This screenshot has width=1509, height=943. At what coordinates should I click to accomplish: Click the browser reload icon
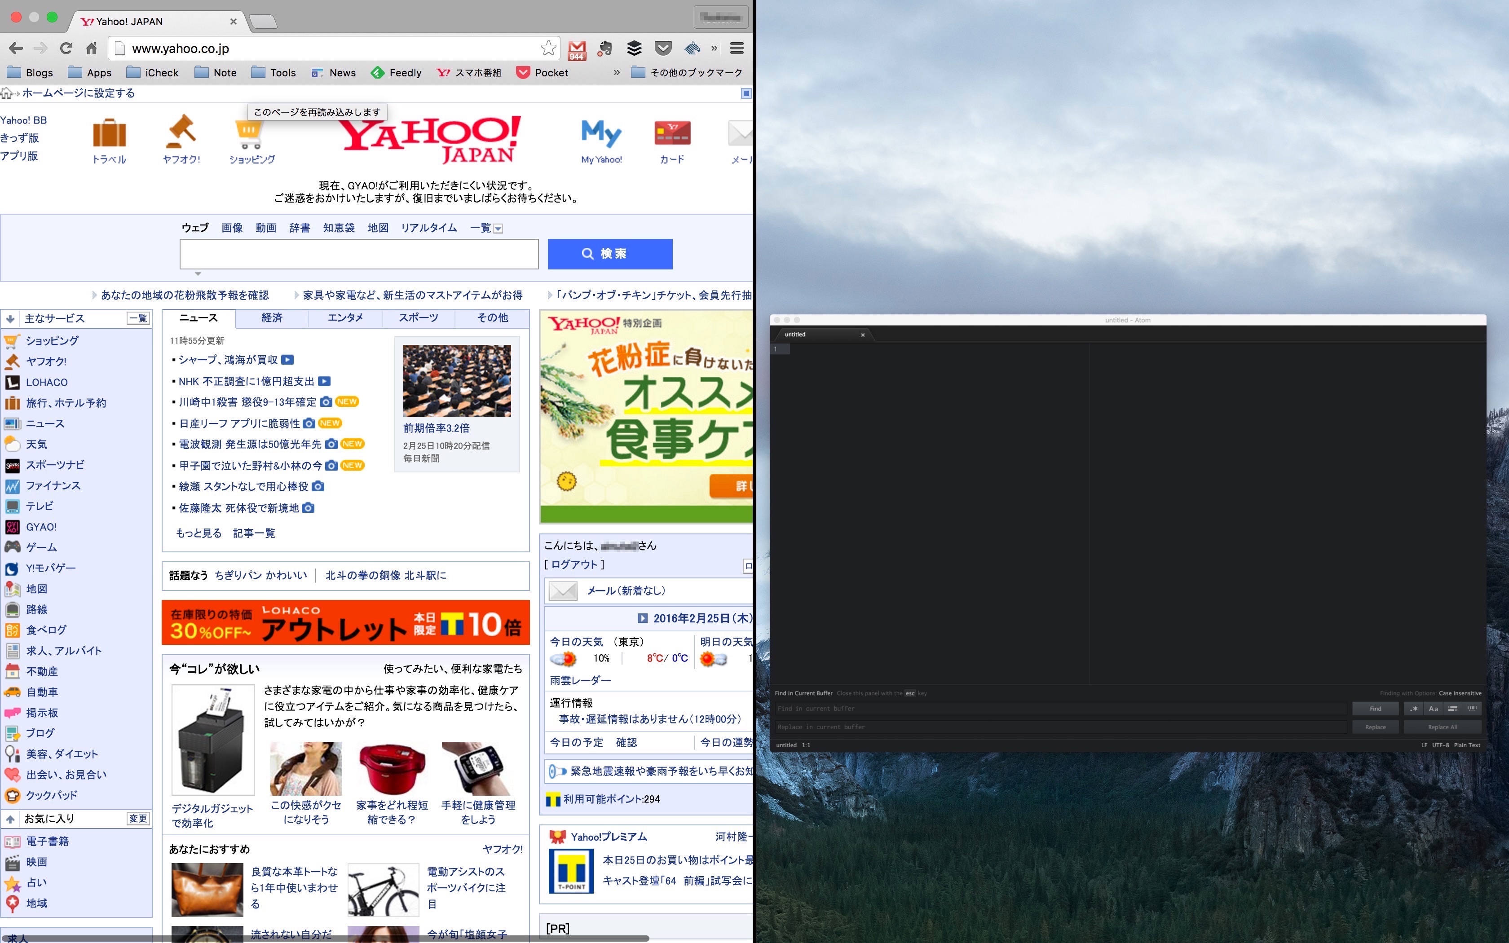66,48
